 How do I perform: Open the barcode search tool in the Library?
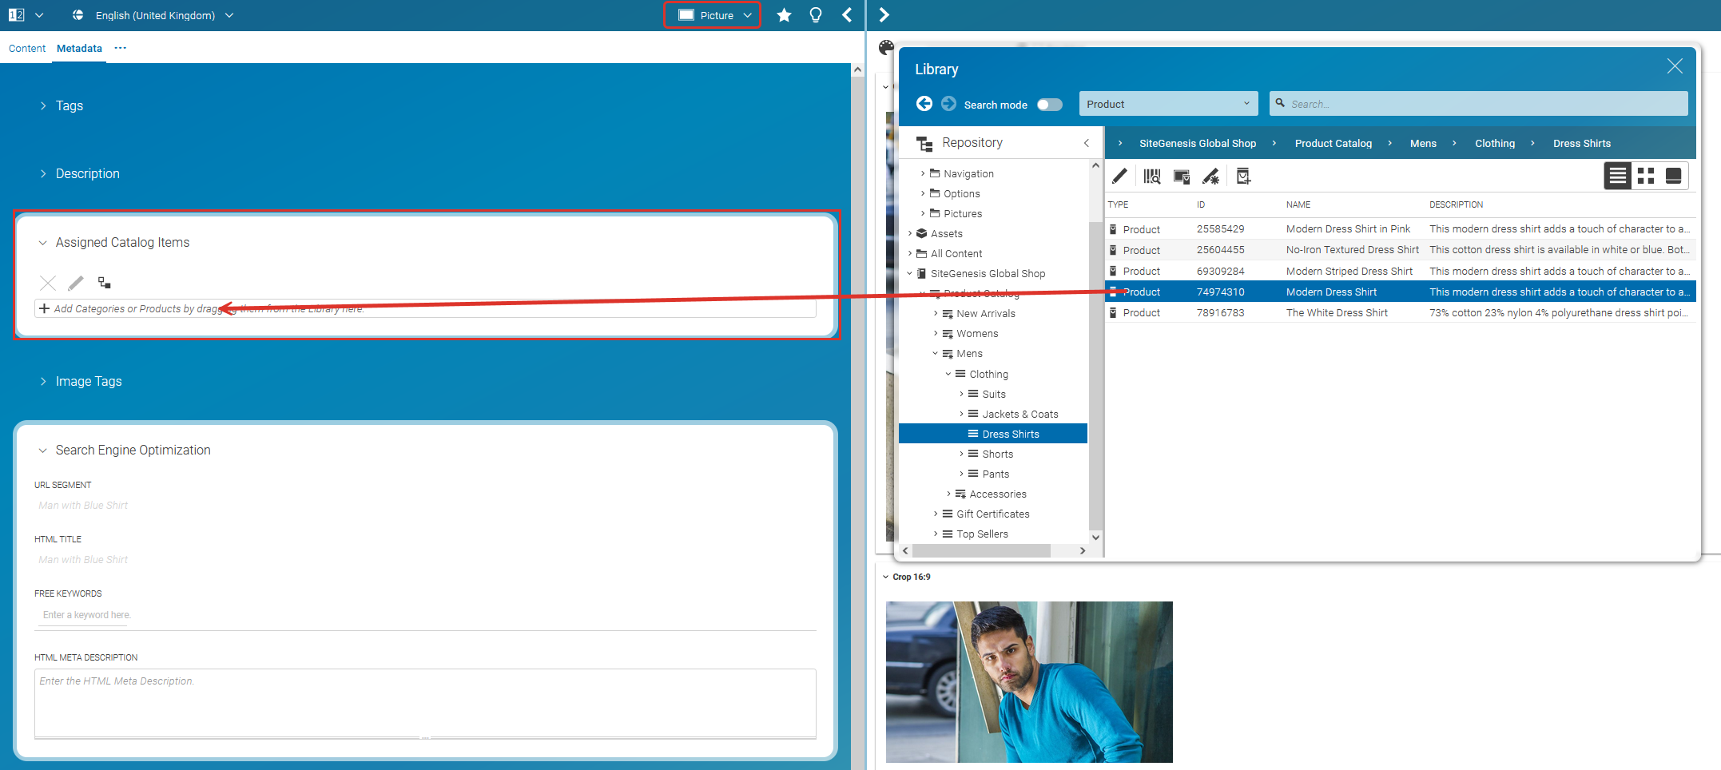pyautogui.click(x=1151, y=176)
